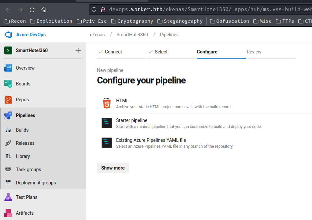Click the plus button beside SmartHotel360
Image resolution: width=312 pixels, height=220 pixels.
pos(78,50)
